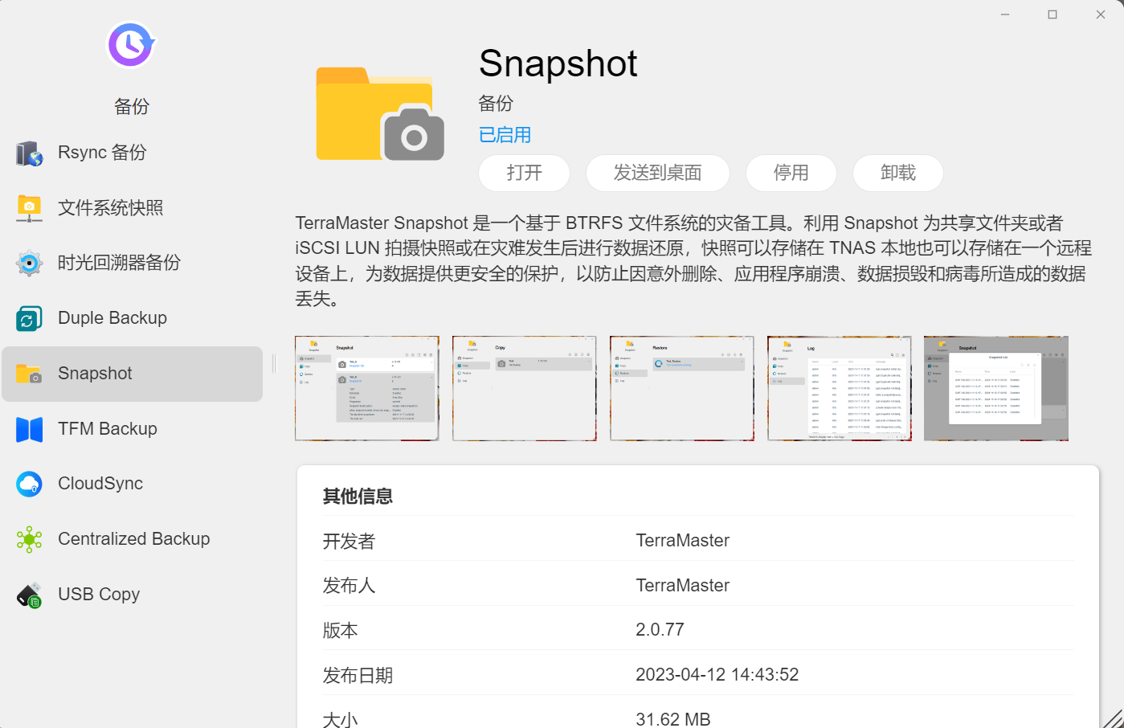
Task: Click the publisher value TerraMaster
Action: click(683, 586)
